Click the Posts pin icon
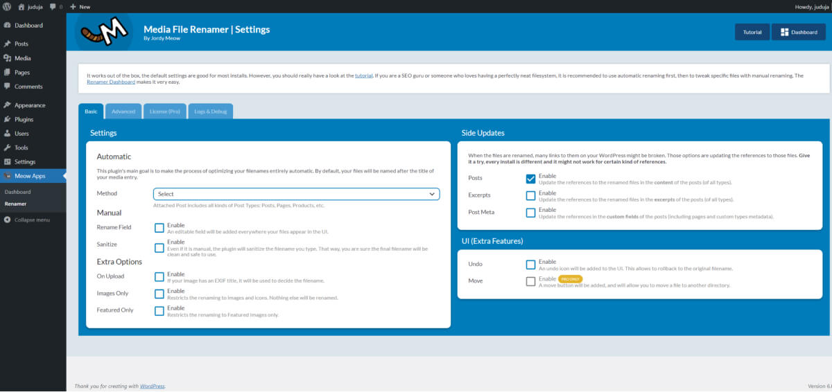Image resolution: width=832 pixels, height=392 pixels. pyautogui.click(x=8, y=44)
